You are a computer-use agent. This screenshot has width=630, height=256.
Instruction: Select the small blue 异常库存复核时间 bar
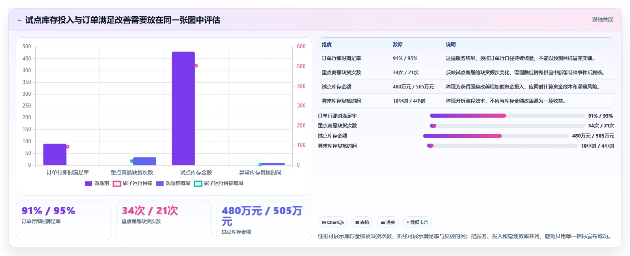[273, 164]
